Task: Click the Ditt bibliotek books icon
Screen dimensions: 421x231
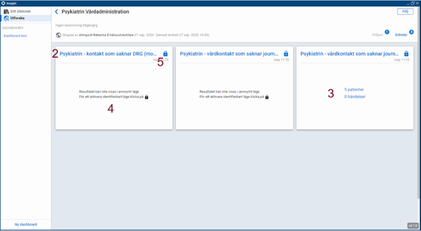Action: point(6,12)
